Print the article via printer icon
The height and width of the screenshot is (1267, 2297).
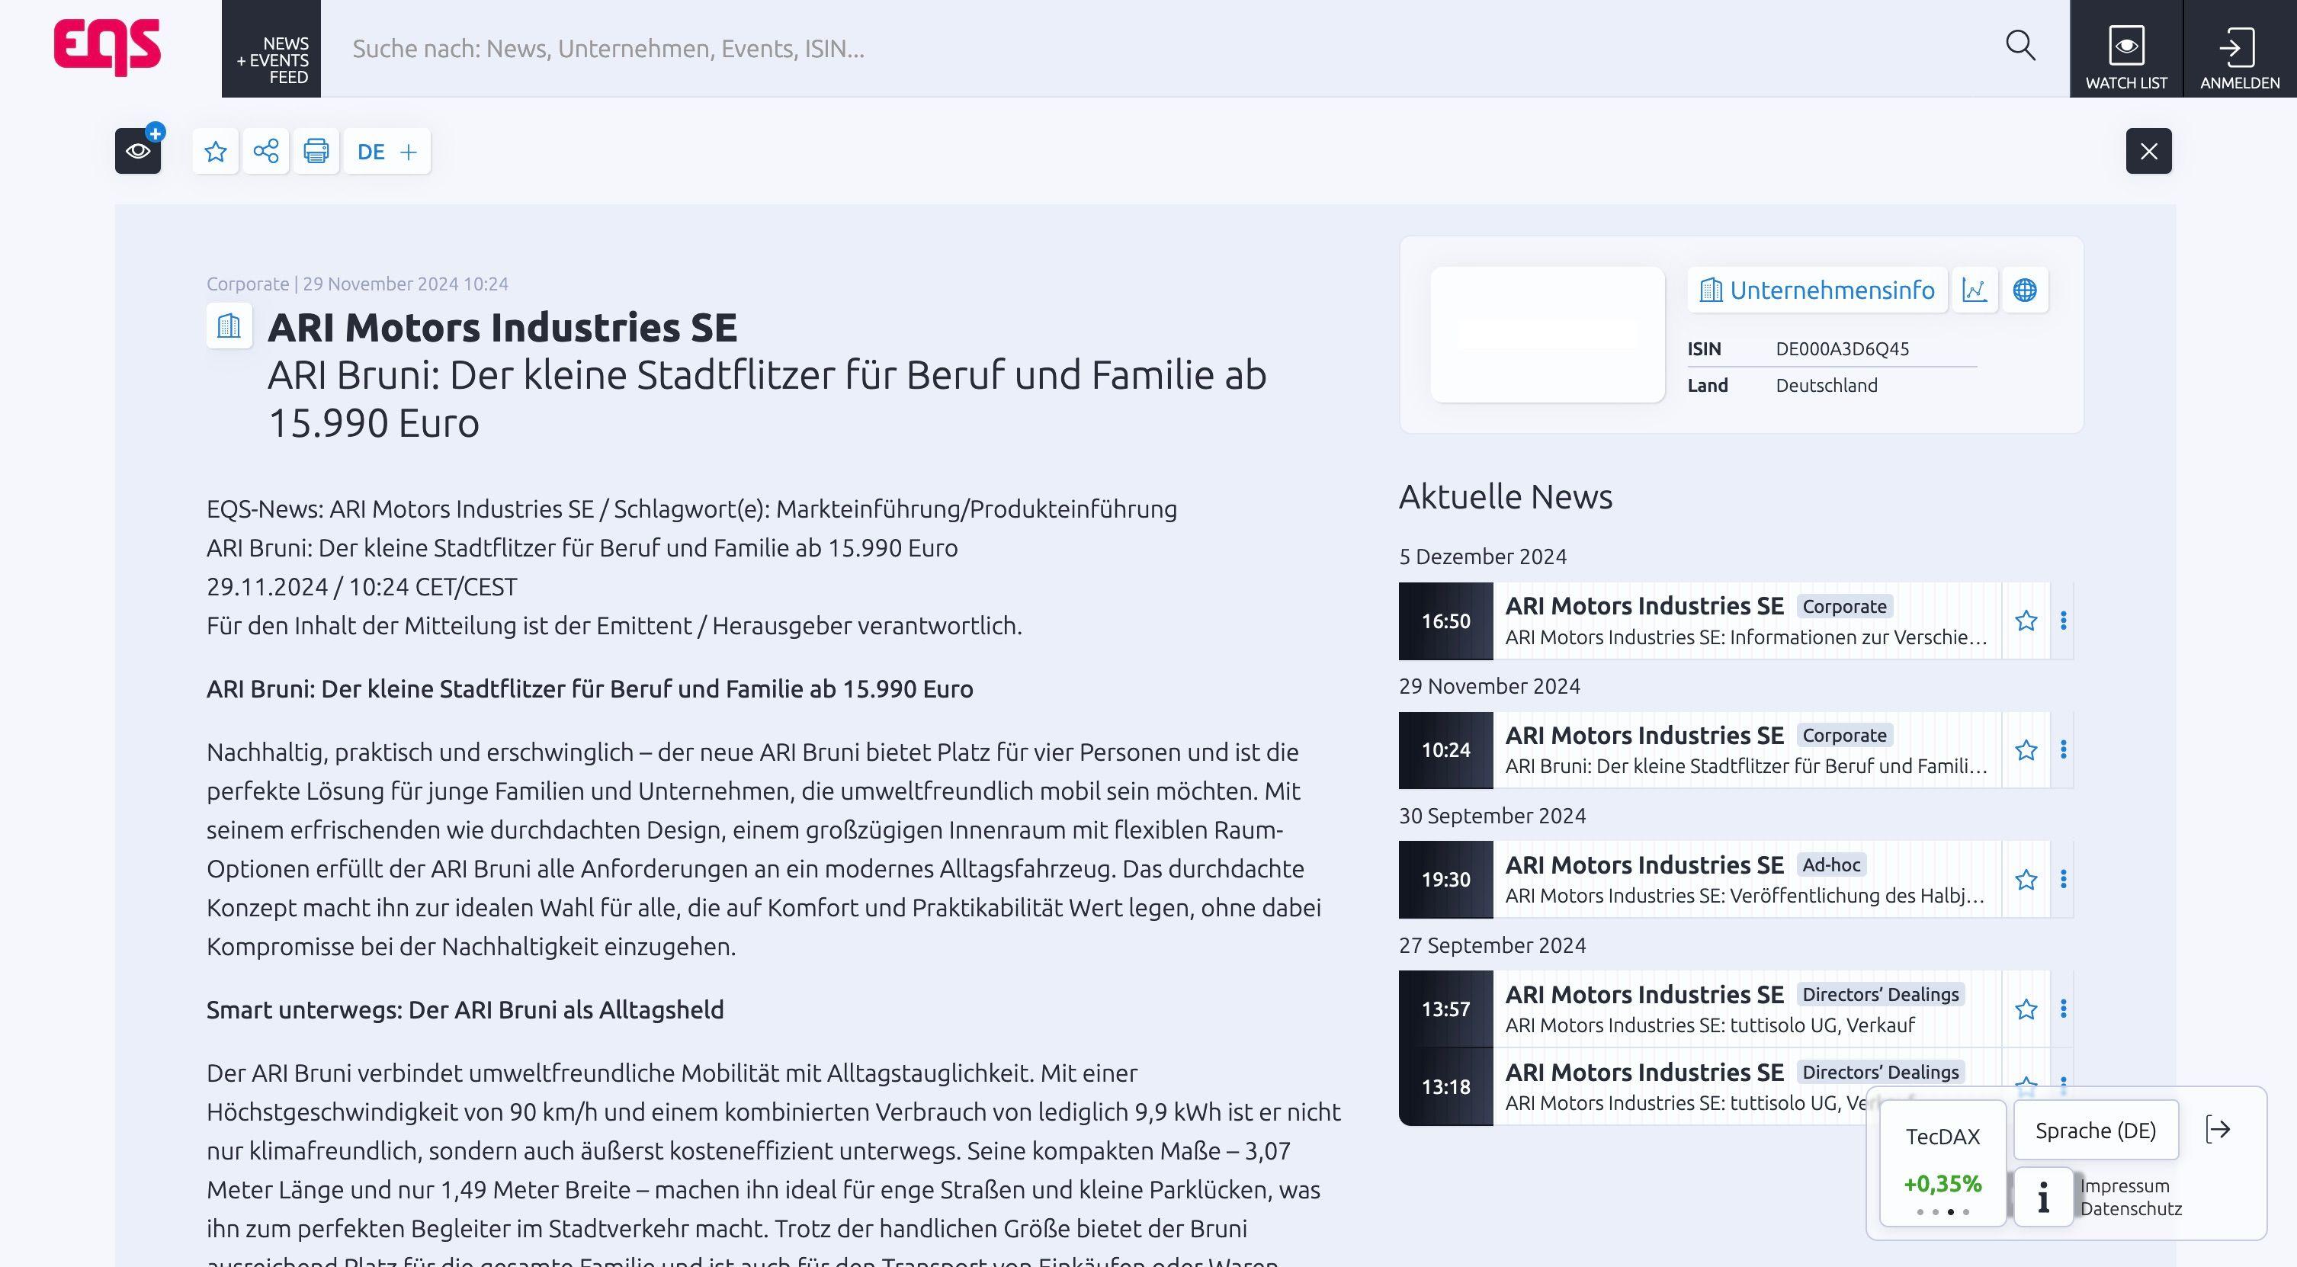point(316,151)
